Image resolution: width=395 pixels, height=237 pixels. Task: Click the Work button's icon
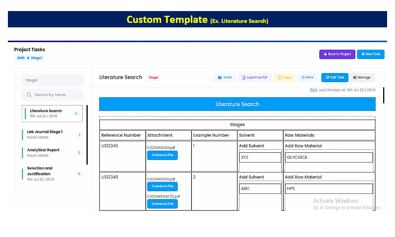(303, 77)
